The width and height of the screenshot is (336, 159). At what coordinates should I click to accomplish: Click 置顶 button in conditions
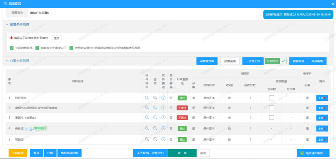click(56, 38)
